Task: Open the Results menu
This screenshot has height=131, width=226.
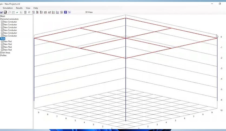Action: [x=19, y=8]
